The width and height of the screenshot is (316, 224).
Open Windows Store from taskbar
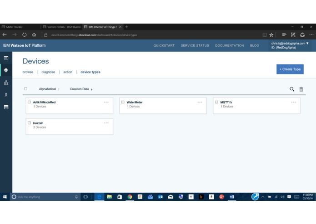pyautogui.click(x=120, y=197)
